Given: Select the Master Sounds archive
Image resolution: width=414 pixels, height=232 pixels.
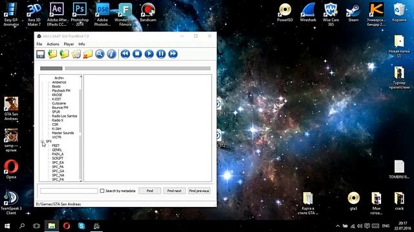Looking at the screenshot, I should [x=63, y=133].
